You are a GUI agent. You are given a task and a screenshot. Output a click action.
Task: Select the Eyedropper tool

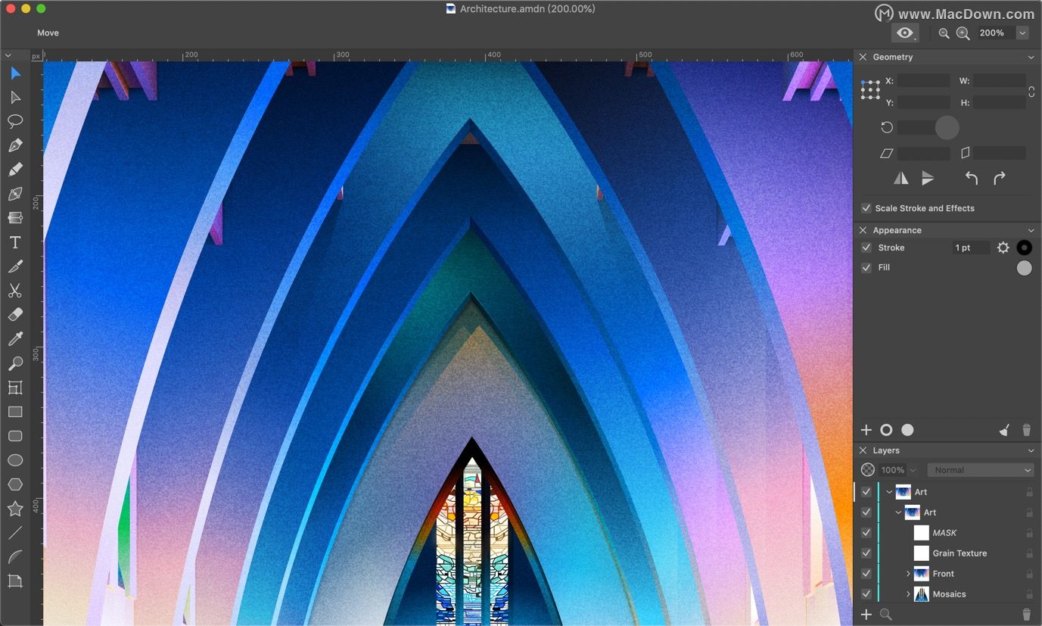(15, 339)
